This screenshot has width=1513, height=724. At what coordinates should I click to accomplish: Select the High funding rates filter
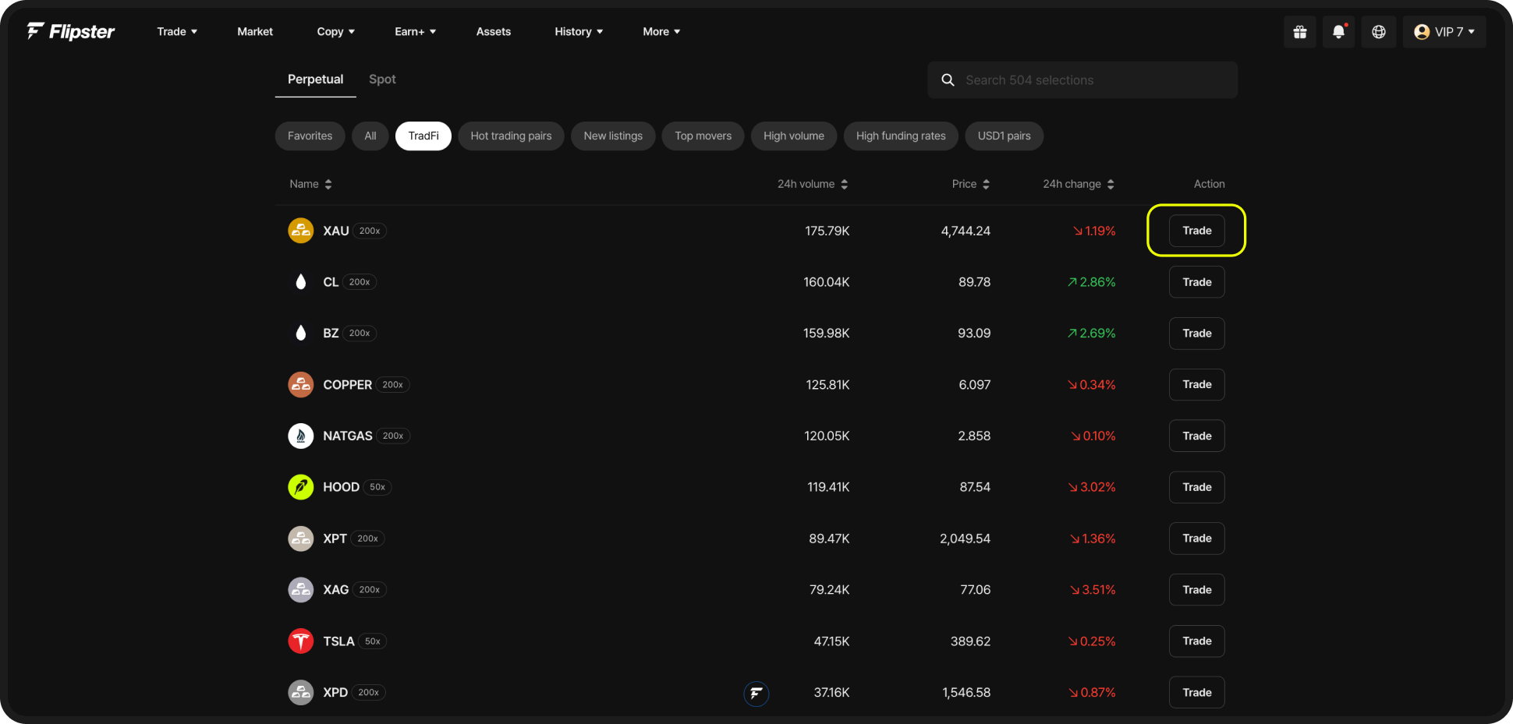click(901, 136)
